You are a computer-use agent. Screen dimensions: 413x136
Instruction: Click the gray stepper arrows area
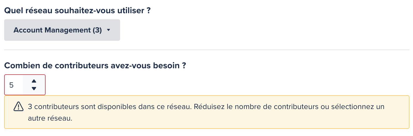pyautogui.click(x=34, y=85)
